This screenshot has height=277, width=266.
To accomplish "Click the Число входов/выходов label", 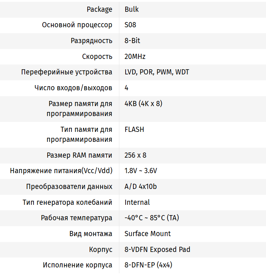I will pos(73,88).
